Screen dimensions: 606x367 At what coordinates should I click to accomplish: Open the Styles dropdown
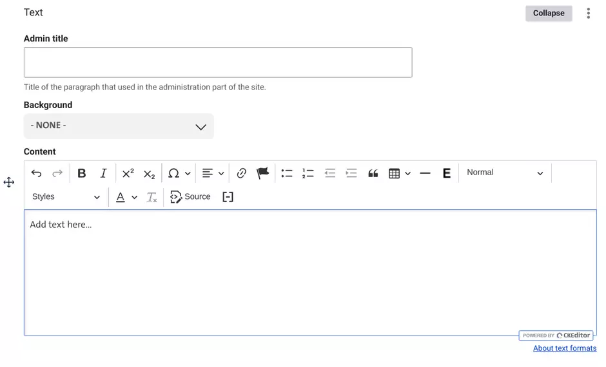(x=66, y=197)
